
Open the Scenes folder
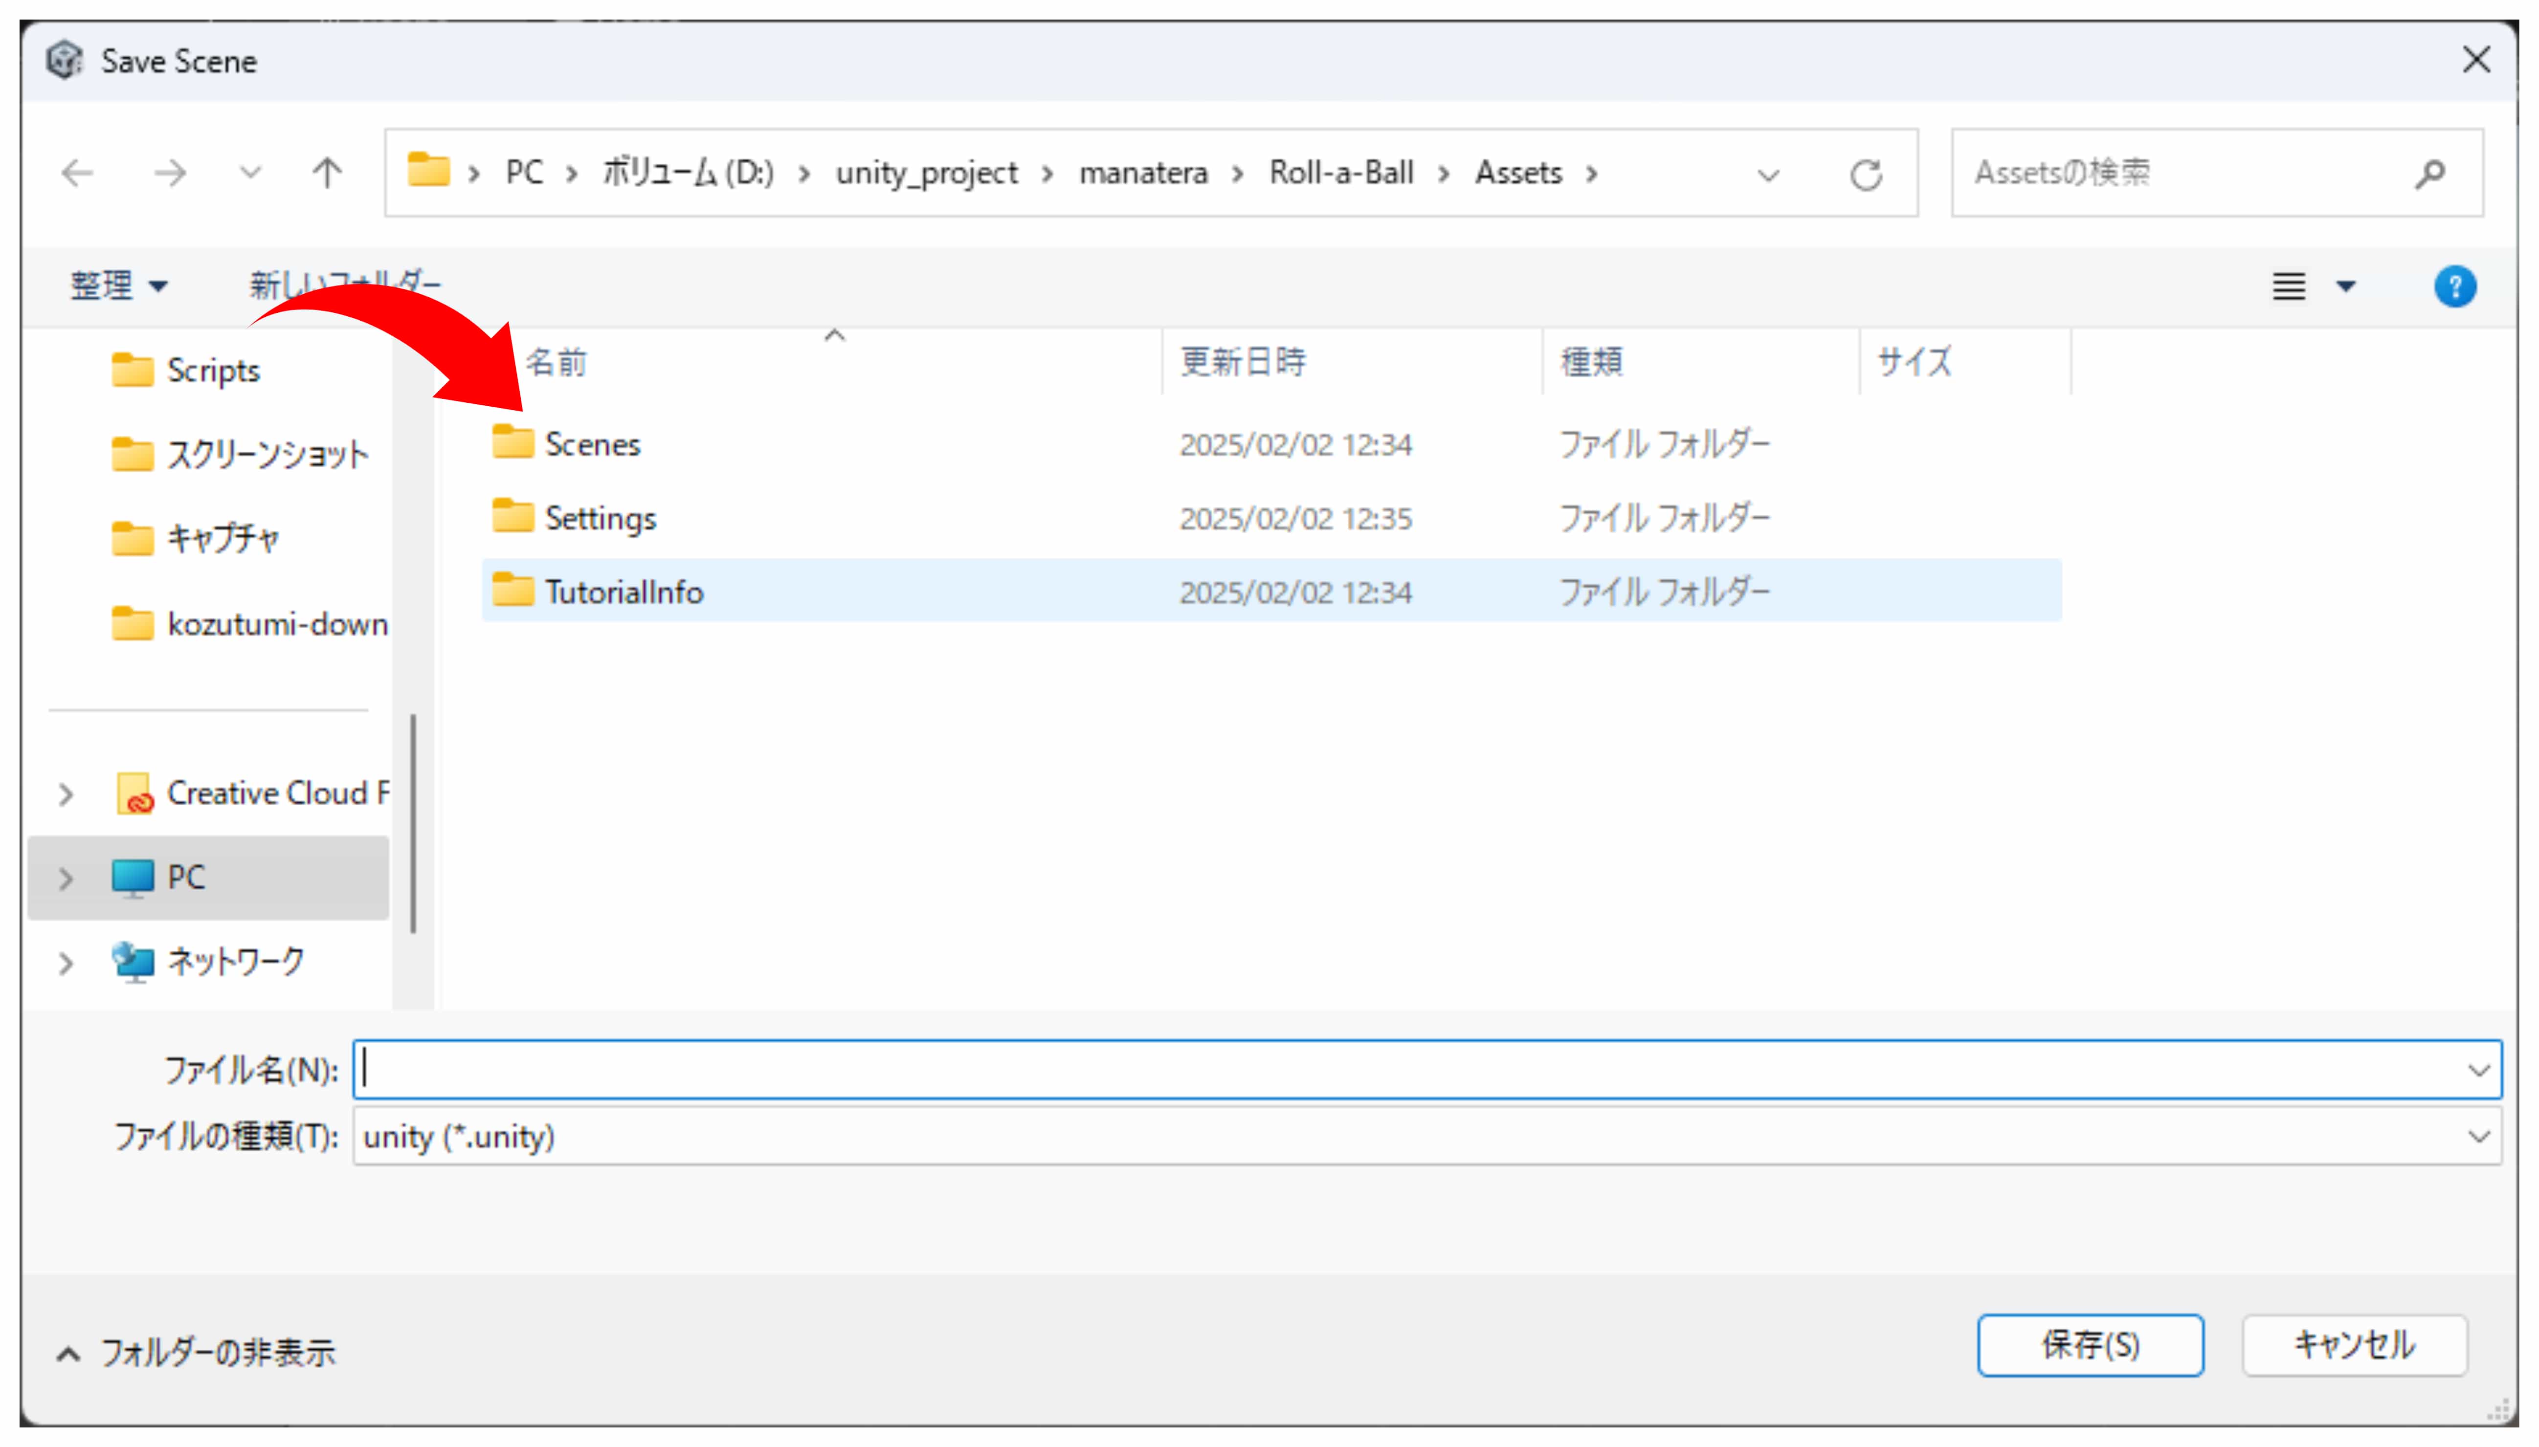[x=592, y=443]
